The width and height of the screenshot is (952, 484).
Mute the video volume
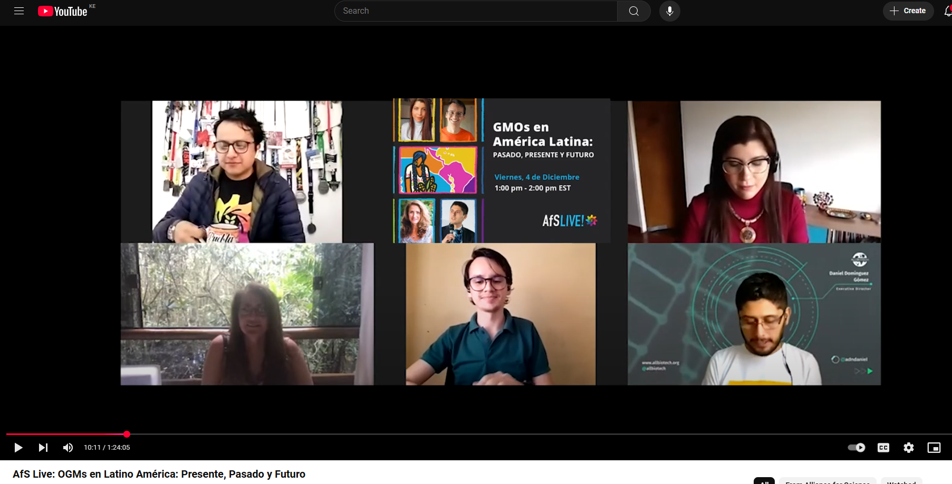pyautogui.click(x=68, y=448)
